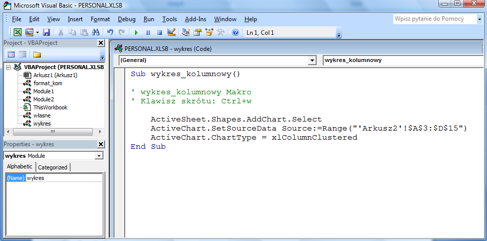487x241 pixels.
Task: Click project tree scroll left arrow
Action: [x=9, y=132]
